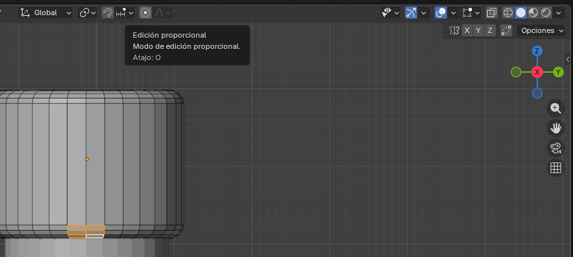Image resolution: width=573 pixels, height=257 pixels.
Task: Open the proportional falloff curve dropdown
Action: coord(163,13)
